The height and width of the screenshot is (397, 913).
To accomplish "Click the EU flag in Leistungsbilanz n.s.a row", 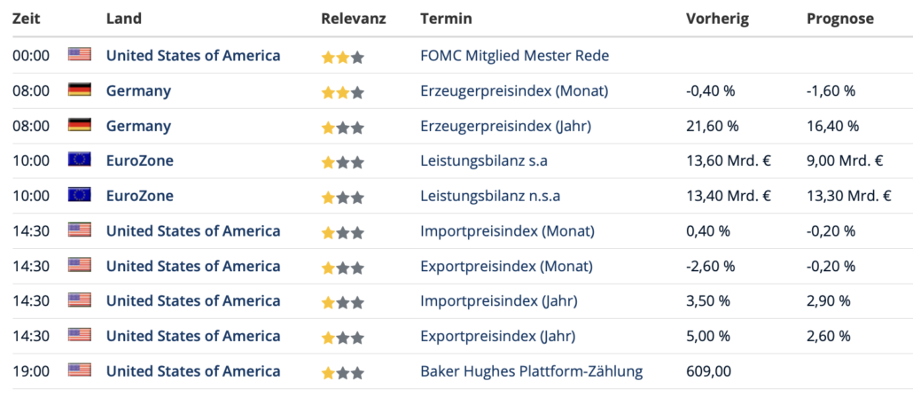I will (x=79, y=195).
